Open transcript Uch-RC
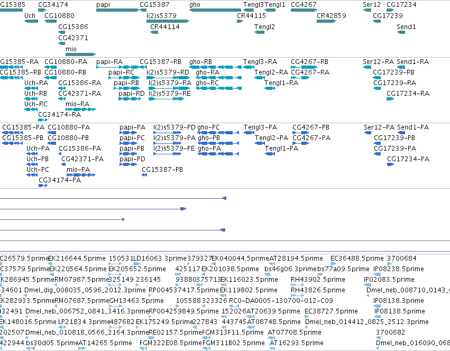The image size is (450, 351). pyautogui.click(x=36, y=104)
